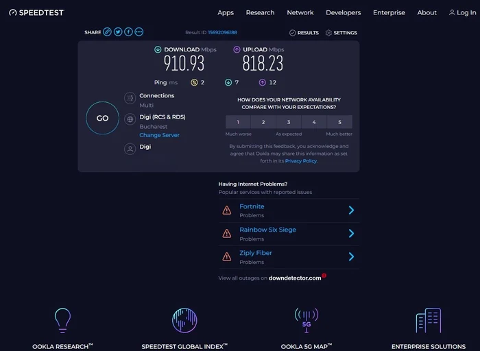Click the yellow idle ping icon
Viewport: 480px width, 351px height.
(194, 82)
